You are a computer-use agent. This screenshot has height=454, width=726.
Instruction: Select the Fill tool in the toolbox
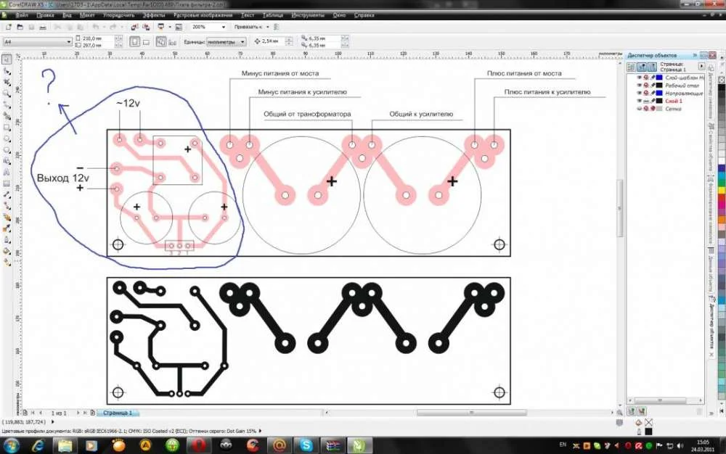point(7,251)
